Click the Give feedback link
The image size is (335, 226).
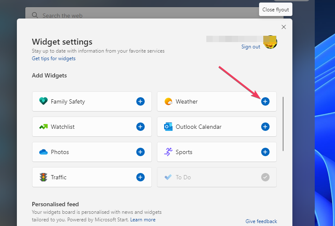coord(261,221)
